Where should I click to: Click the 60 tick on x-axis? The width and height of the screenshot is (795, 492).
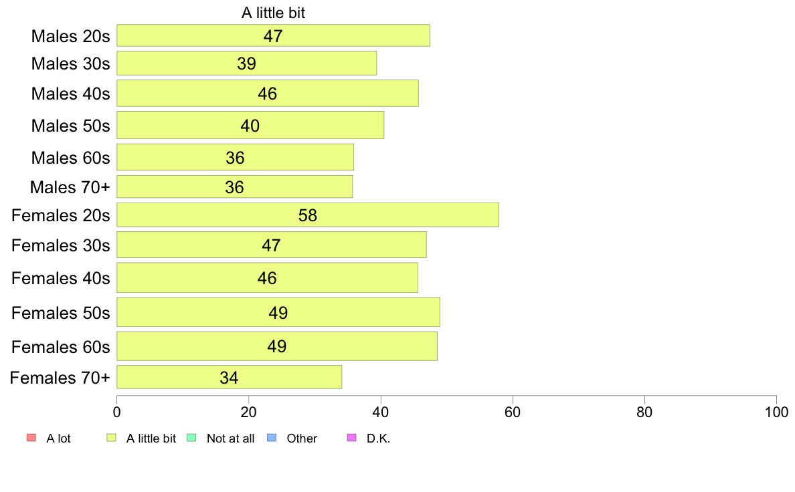point(513,412)
